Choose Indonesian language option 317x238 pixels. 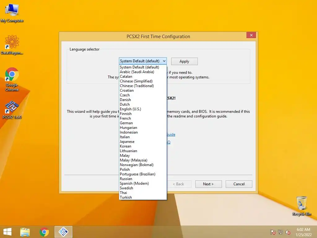point(143,132)
